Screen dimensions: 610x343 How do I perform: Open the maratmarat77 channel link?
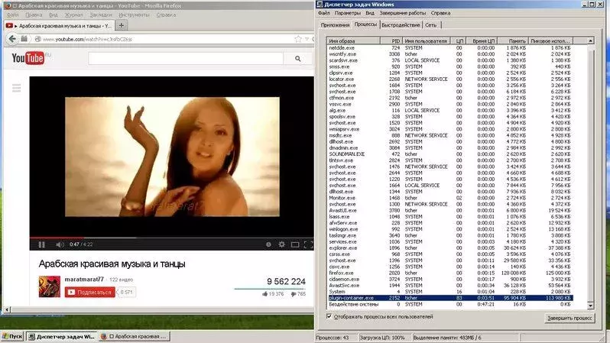pos(84,280)
